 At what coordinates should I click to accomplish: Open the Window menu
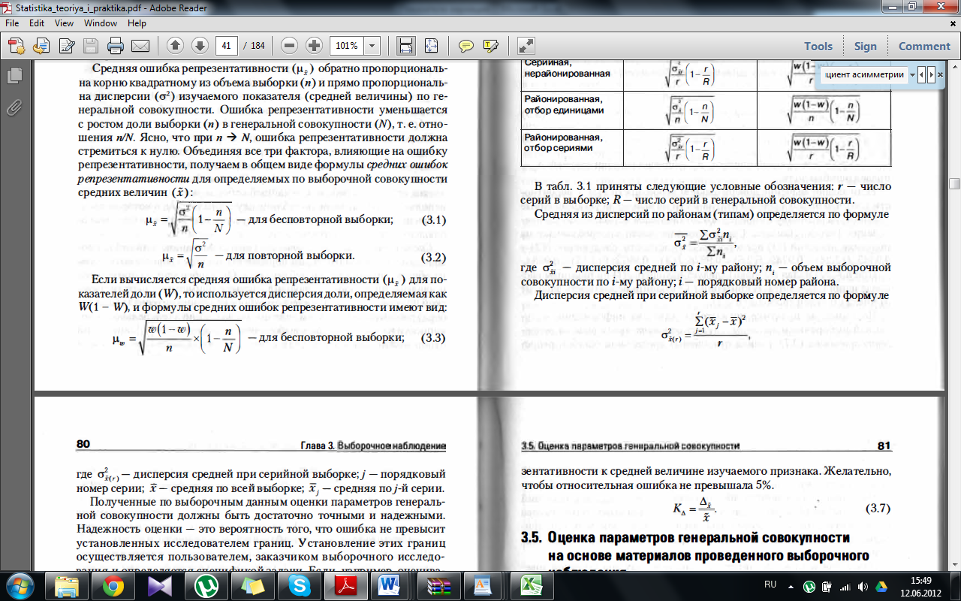(x=100, y=23)
